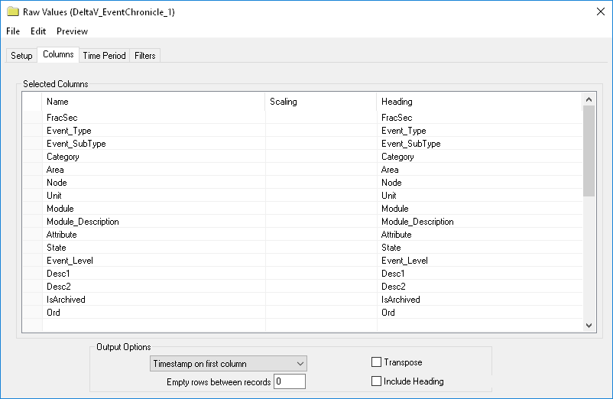This screenshot has width=613, height=399.
Task: Click the Desc1 heading cell
Action: [480, 273]
